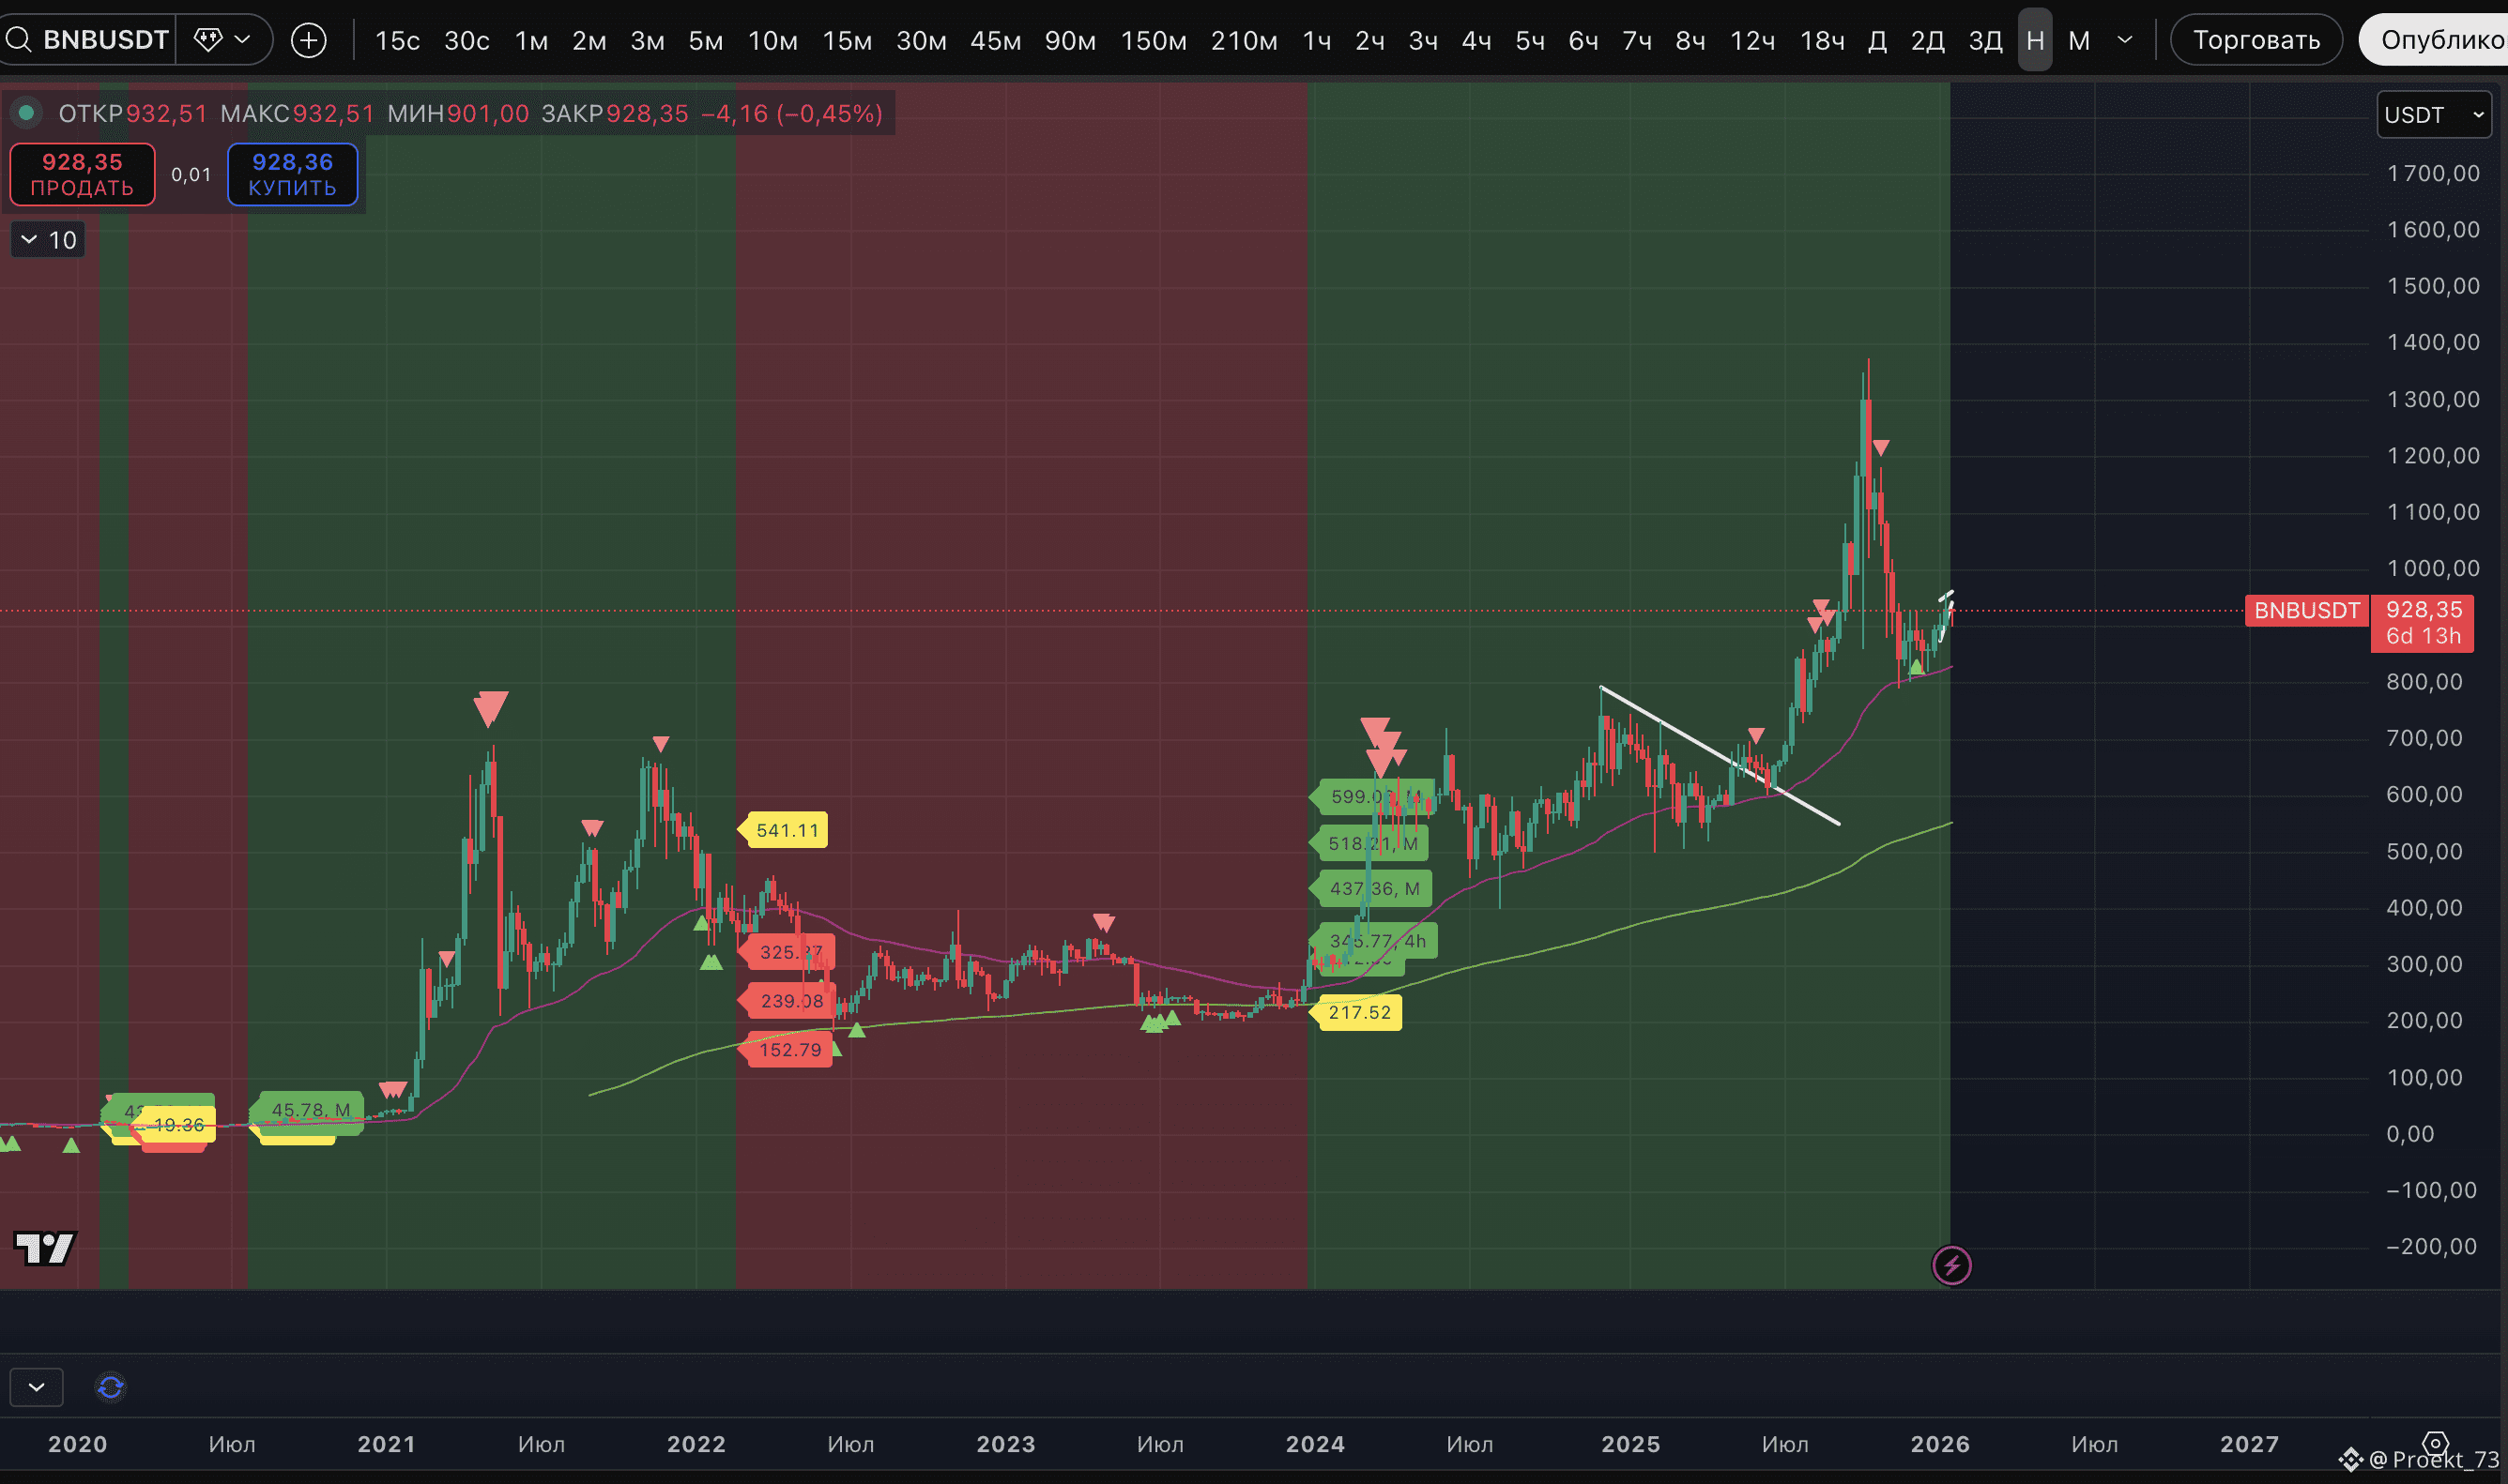Select the М monthly timeframe

coord(2079,40)
